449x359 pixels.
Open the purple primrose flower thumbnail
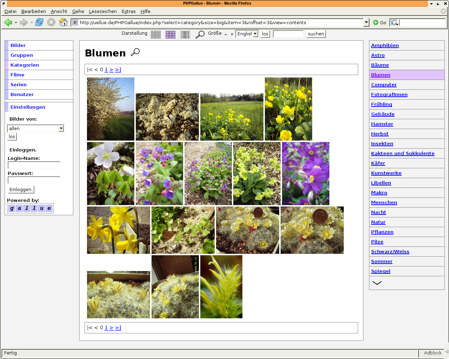pos(306,174)
